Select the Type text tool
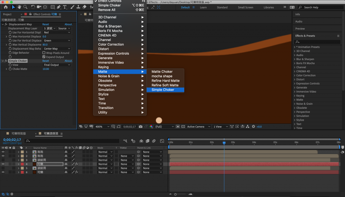 point(65,7)
